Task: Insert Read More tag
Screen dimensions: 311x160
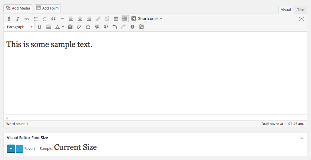Action: point(116,19)
